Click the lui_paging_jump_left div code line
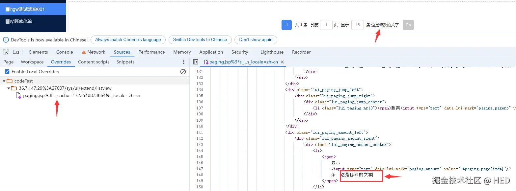Image resolution: width=516 pixels, height=191 pixels. [324, 90]
